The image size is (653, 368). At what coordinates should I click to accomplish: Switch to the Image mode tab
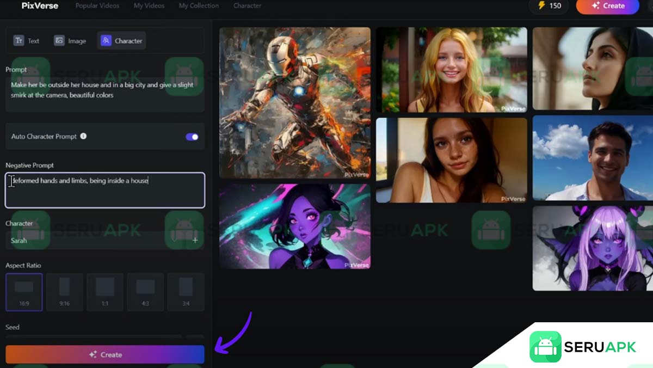pyautogui.click(x=70, y=41)
